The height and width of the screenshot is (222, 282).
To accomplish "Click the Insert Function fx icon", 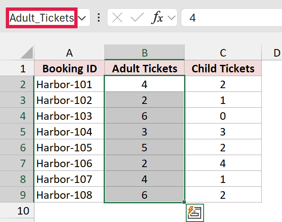I will coord(157,17).
